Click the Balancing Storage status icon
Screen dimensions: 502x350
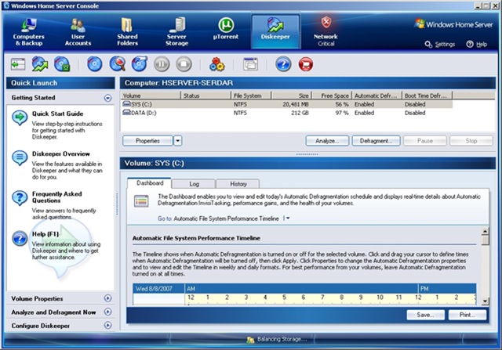(250, 340)
